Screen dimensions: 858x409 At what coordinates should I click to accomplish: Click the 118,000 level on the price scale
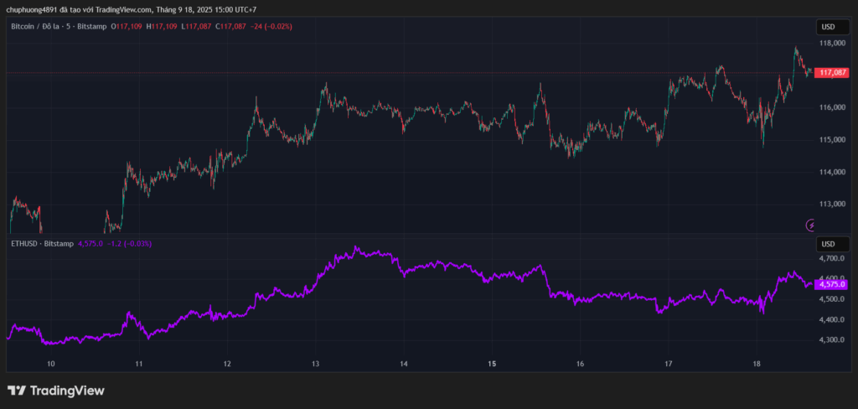(x=832, y=44)
